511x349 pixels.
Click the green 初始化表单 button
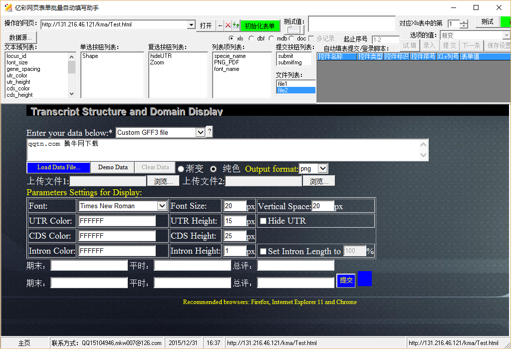click(260, 26)
